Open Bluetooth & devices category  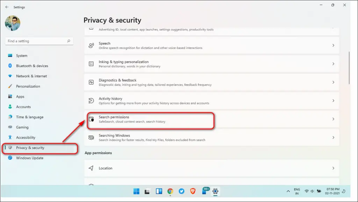(39, 66)
